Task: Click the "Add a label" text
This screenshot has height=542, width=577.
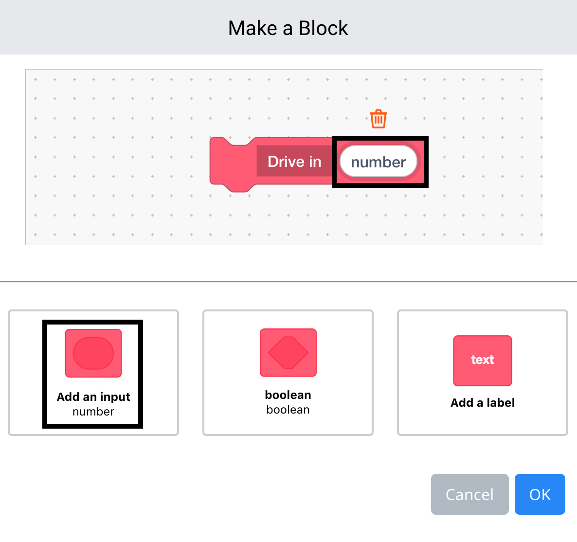Action: [482, 402]
